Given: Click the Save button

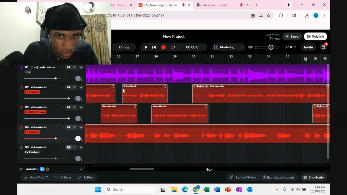Looking at the screenshot, I should [x=292, y=36].
